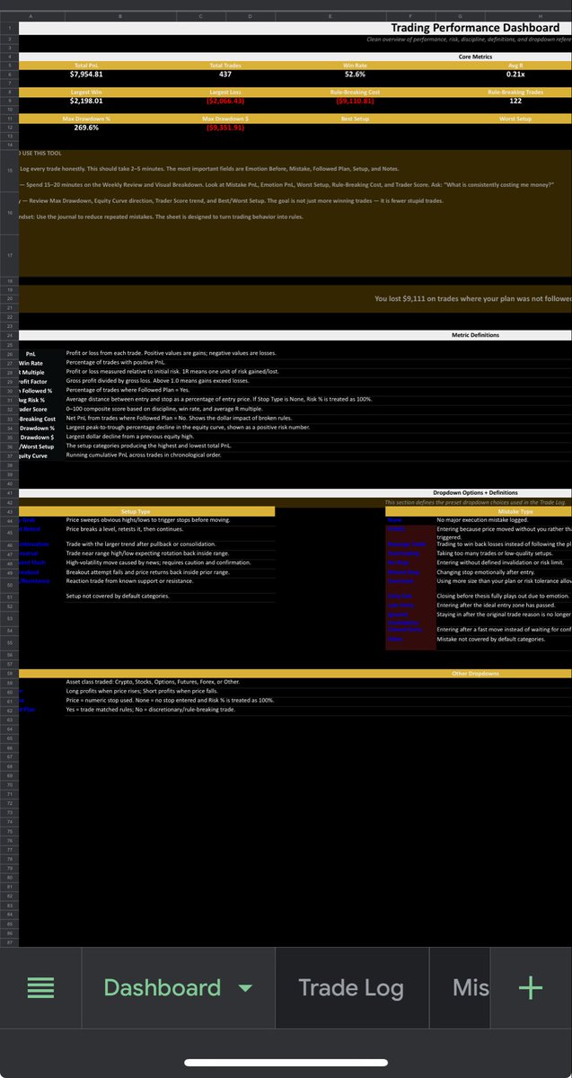Select the red Largest Loss value cell
This screenshot has width=572, height=1078.
pyautogui.click(x=224, y=102)
